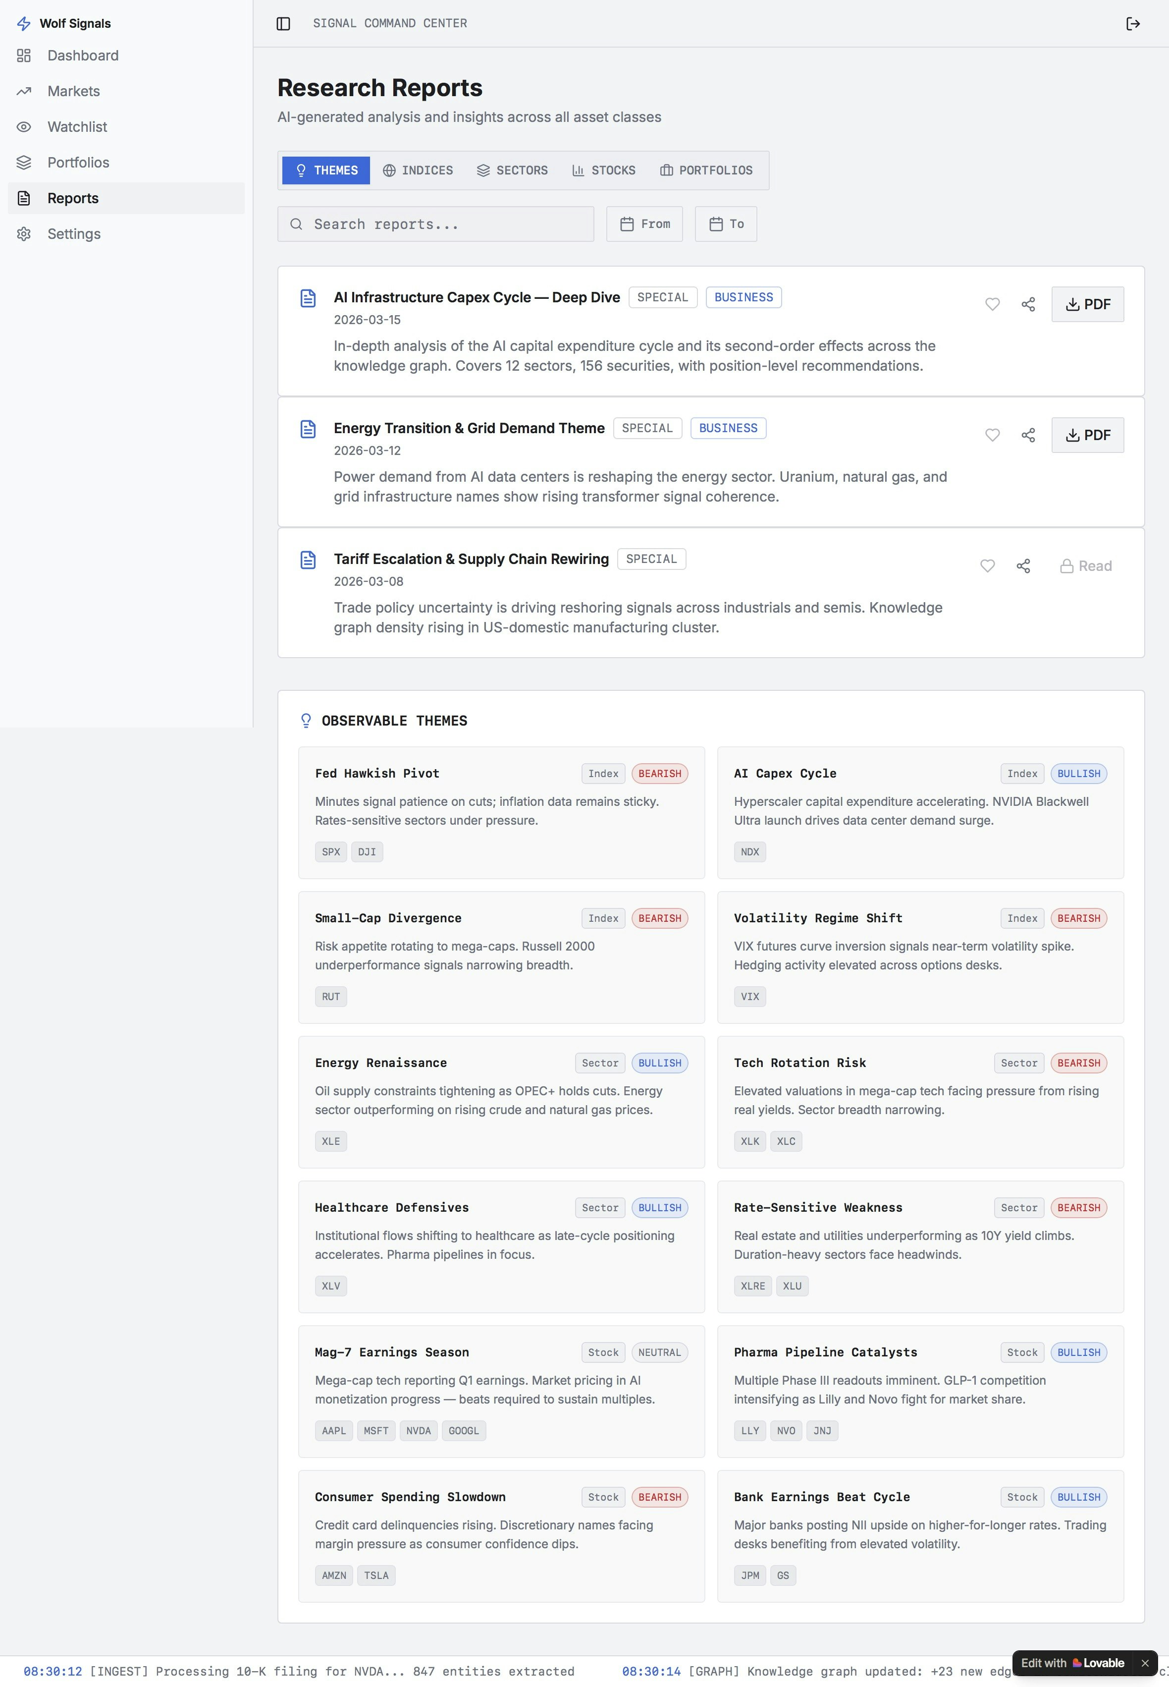This screenshot has width=1169, height=1687.
Task: Share the Tariff Escalation report
Action: pos(1023,566)
